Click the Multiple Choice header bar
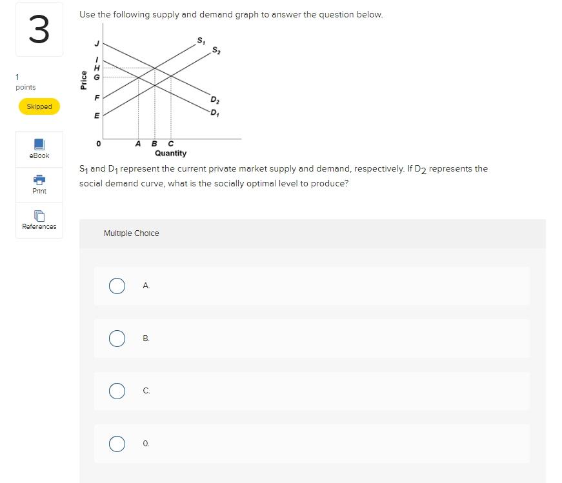This screenshot has height=483, width=562. (312, 233)
